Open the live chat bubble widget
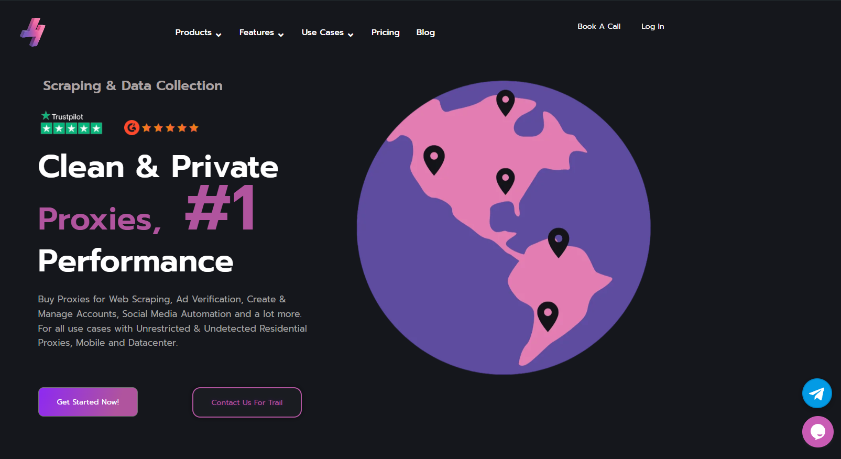This screenshot has height=459, width=841. (817, 432)
